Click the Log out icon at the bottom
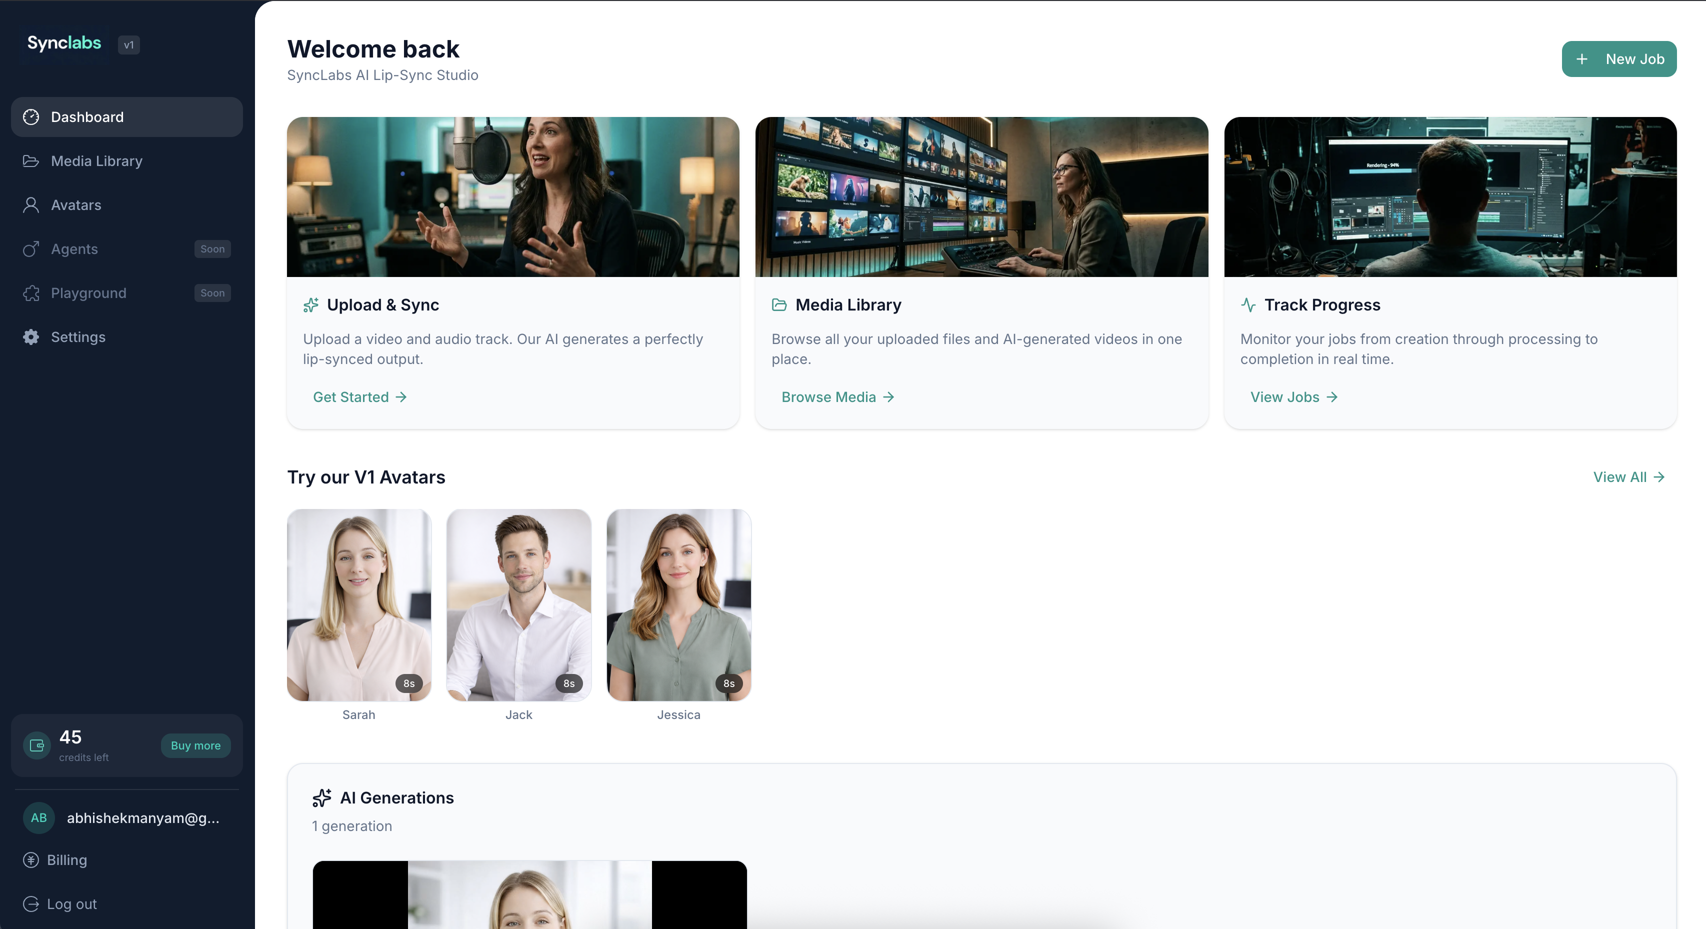The height and width of the screenshot is (929, 1706). click(x=31, y=904)
